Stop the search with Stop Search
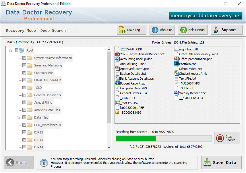The image size is (246, 173). pos(227,138)
